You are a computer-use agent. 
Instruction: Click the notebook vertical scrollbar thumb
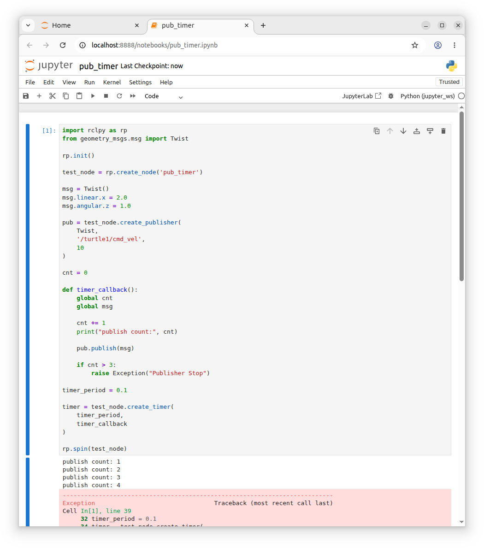(x=461, y=196)
